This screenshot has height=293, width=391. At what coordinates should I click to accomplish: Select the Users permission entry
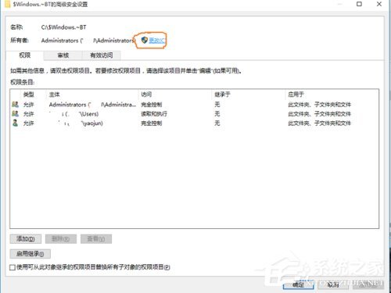[x=194, y=114]
